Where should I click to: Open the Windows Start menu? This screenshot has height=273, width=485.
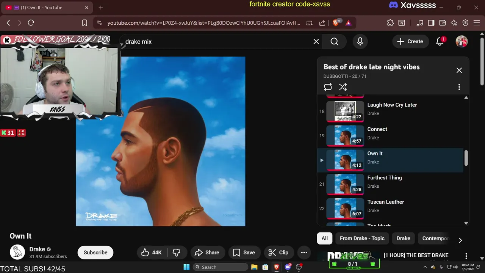point(186,267)
